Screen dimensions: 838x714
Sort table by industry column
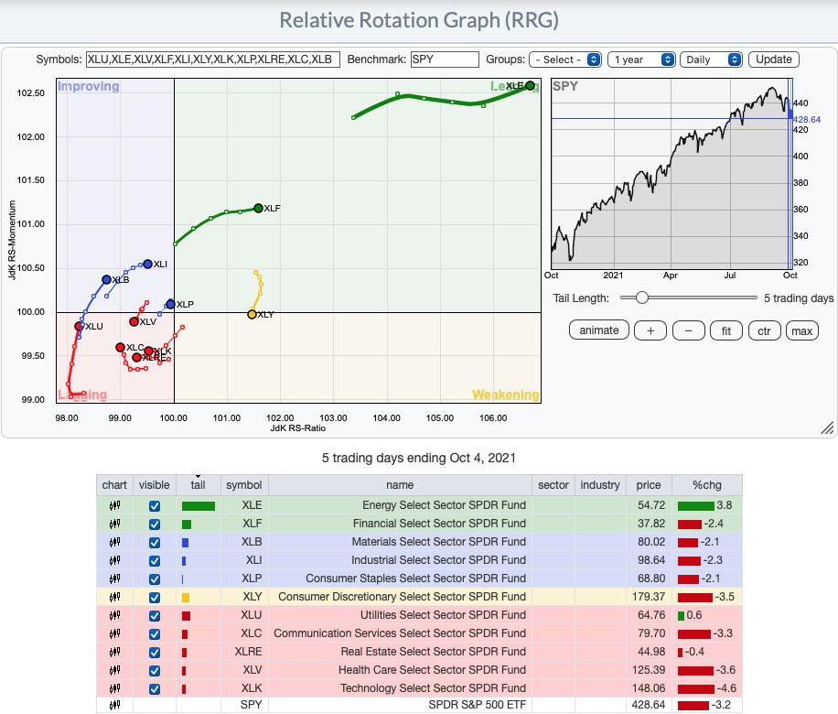point(599,485)
